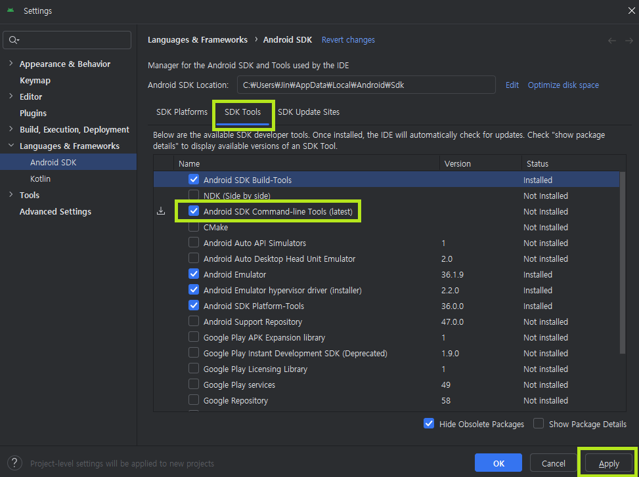This screenshot has width=639, height=477.
Task: Click the Edit link for SDK location
Action: click(x=512, y=85)
